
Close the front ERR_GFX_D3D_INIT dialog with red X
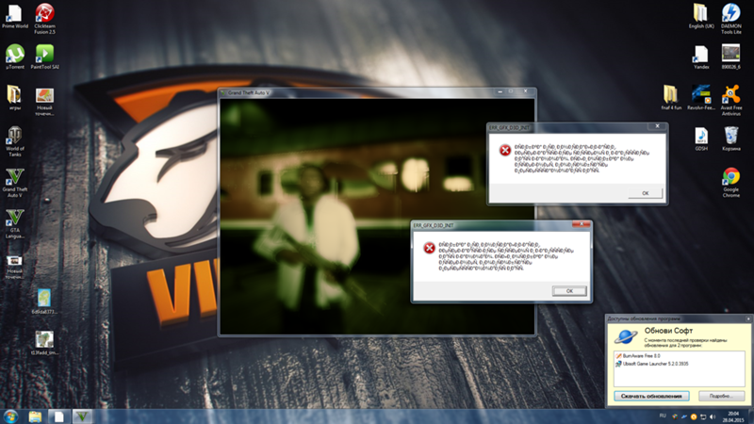[581, 224]
